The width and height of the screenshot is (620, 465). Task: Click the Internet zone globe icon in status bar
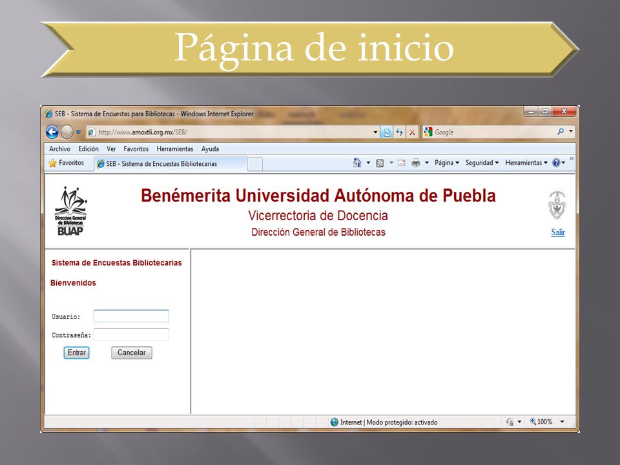point(335,422)
